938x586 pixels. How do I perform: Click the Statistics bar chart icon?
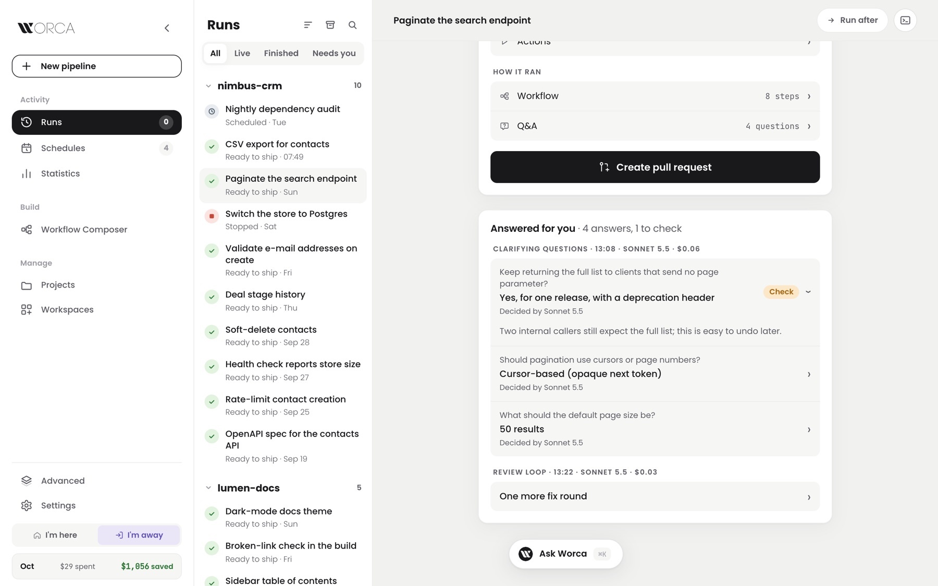coord(27,174)
